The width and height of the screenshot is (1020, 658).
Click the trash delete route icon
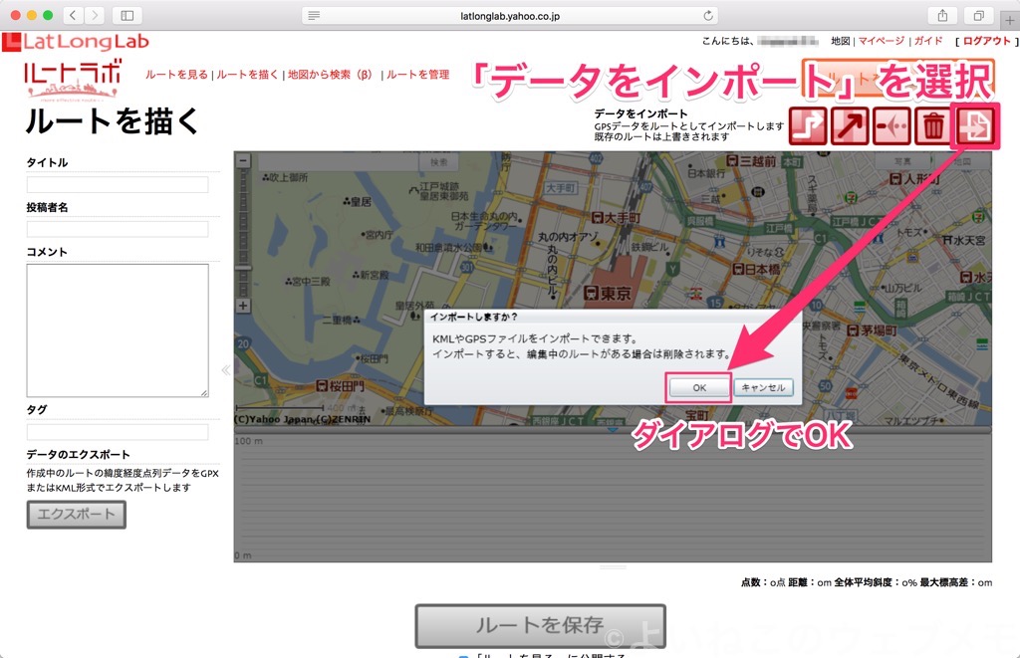(x=933, y=127)
